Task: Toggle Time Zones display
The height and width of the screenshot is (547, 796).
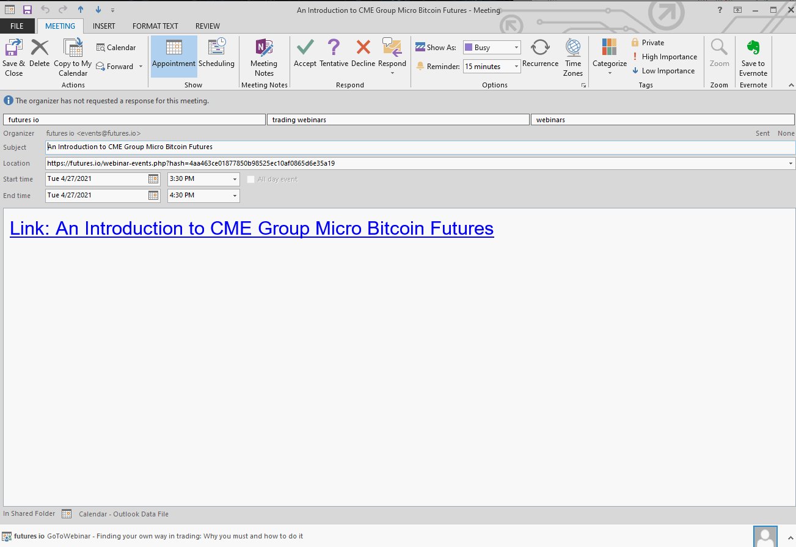Action: 573,57
